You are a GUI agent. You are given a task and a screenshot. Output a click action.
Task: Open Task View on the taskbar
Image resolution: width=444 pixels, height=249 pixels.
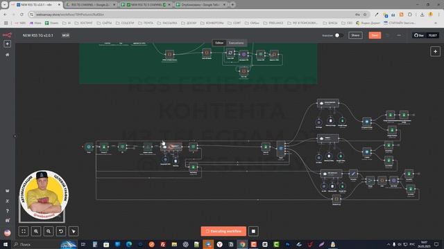pyautogui.click(x=83, y=244)
